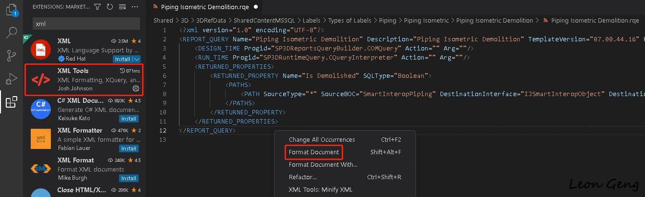Expand the Red Hat XML Install dropdown arrow
This screenshot has height=197, width=645.
click(137, 59)
